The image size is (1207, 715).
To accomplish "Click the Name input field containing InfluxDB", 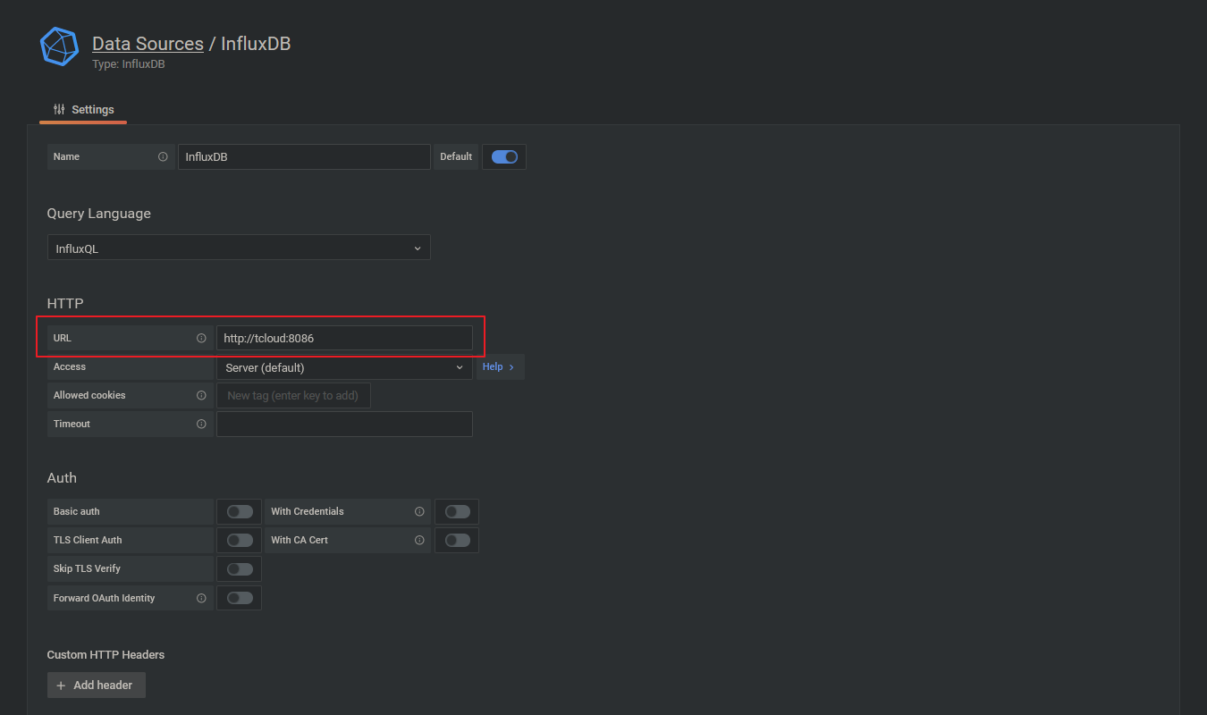I will [x=304, y=156].
